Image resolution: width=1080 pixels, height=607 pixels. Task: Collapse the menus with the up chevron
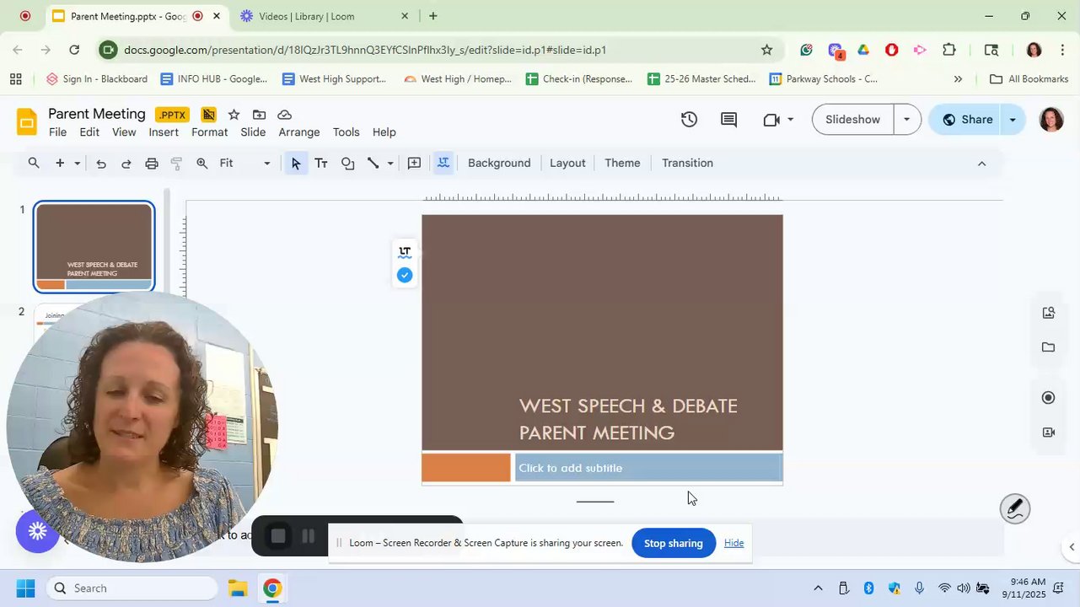click(x=981, y=164)
